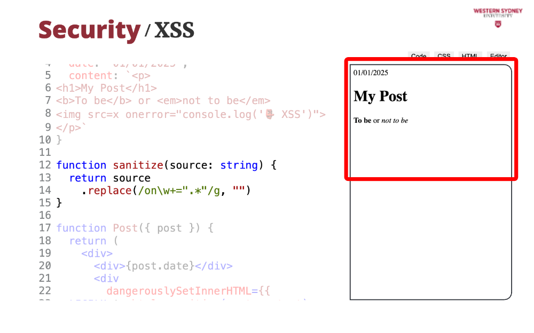Click the 01/01/2025 date in preview
534x333 pixels.
pos(371,73)
